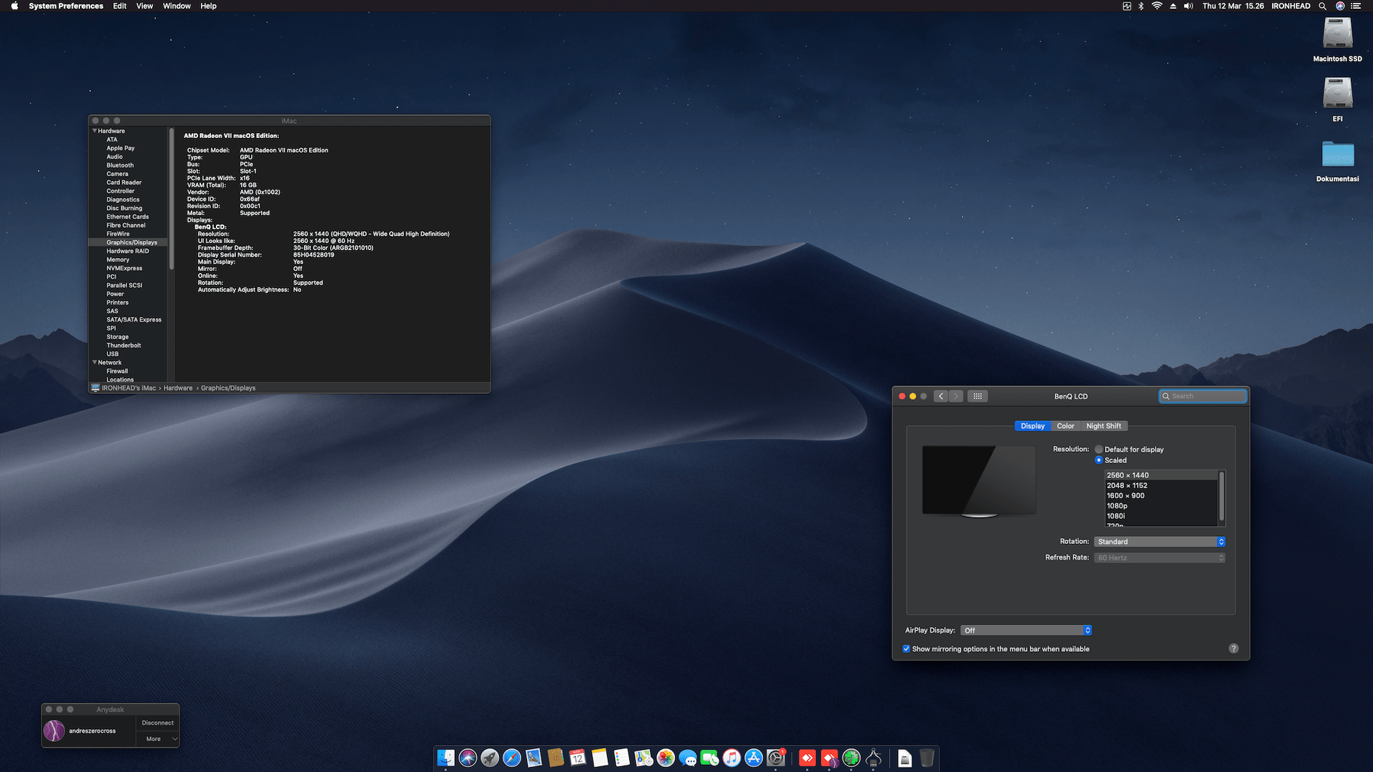Expand More options in AnyDesk panel

pos(158,739)
